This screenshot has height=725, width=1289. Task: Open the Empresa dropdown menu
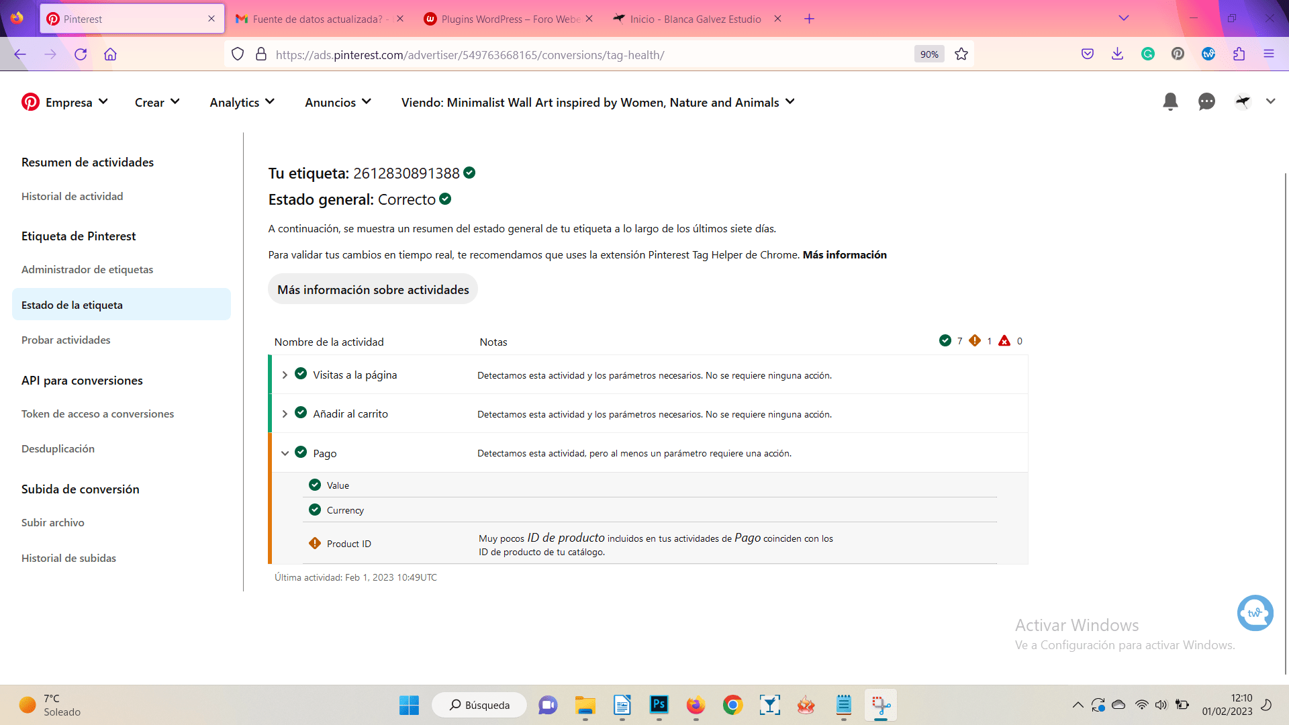[77, 102]
